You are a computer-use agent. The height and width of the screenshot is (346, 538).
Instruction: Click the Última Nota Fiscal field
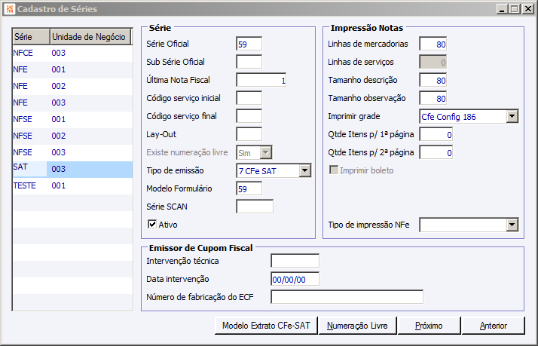261,80
